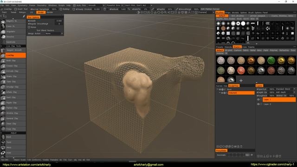Viewport: 297px width, 167px height.
Task: Pick the solid white circle brush alpha
Action: coord(243,23)
